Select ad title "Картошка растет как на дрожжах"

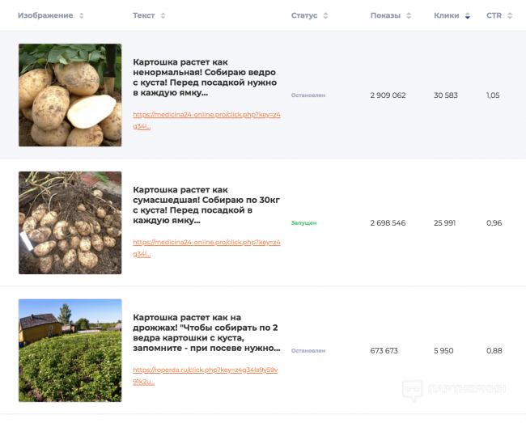pos(206,332)
